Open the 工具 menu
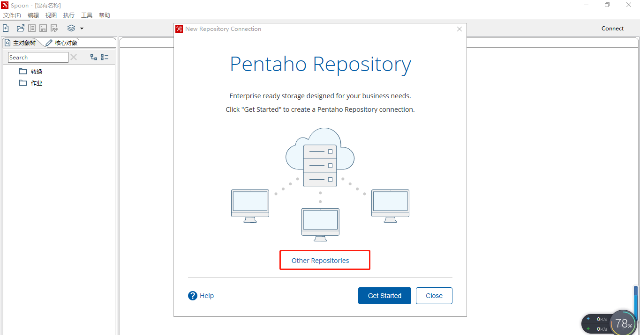Viewport: 640px width, 335px height. (87, 15)
